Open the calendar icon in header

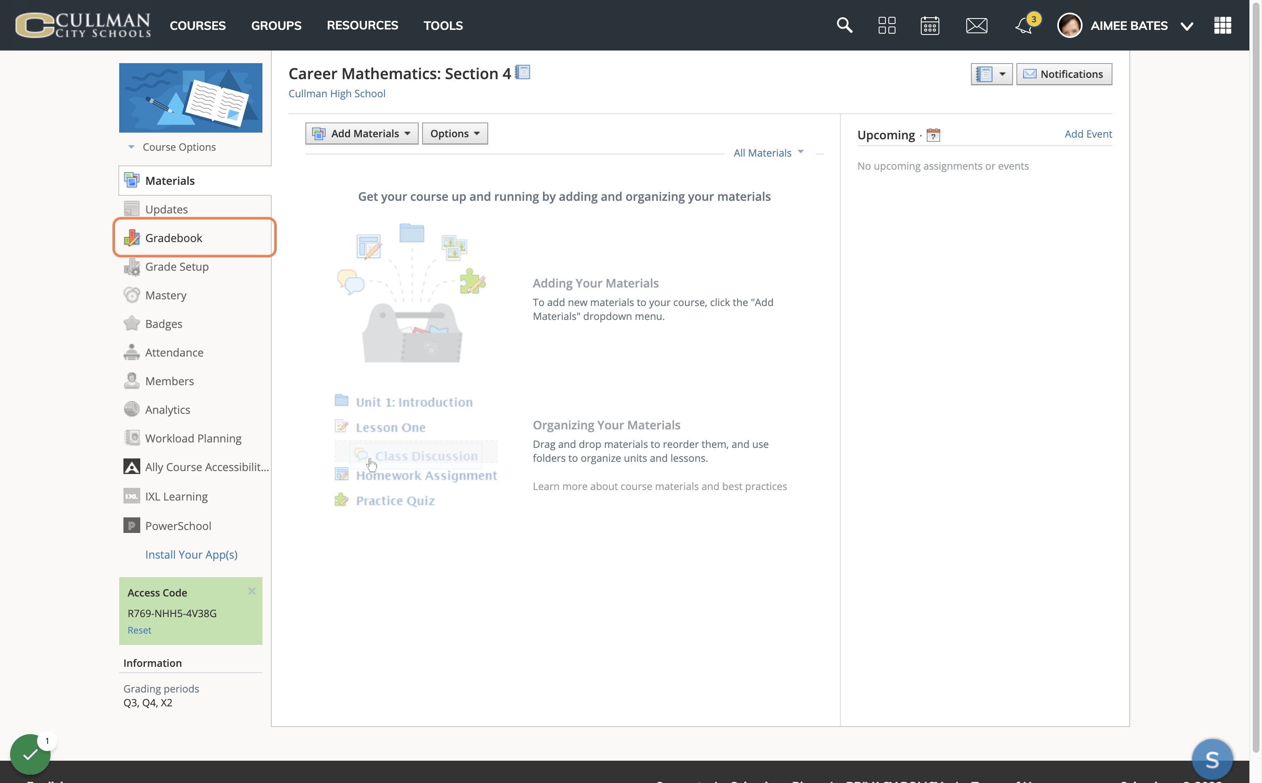click(930, 25)
